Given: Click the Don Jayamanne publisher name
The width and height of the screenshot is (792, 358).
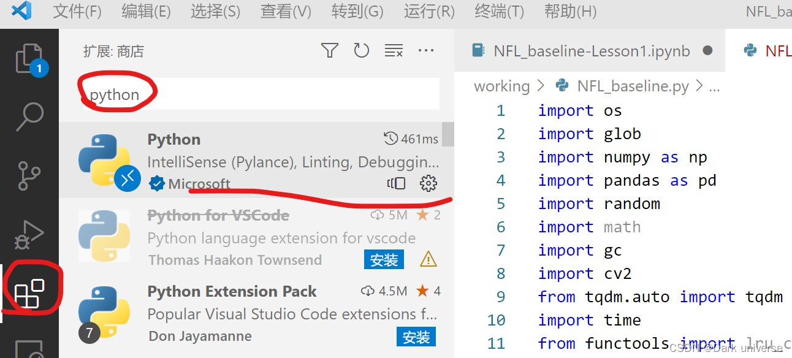Looking at the screenshot, I should [200, 336].
